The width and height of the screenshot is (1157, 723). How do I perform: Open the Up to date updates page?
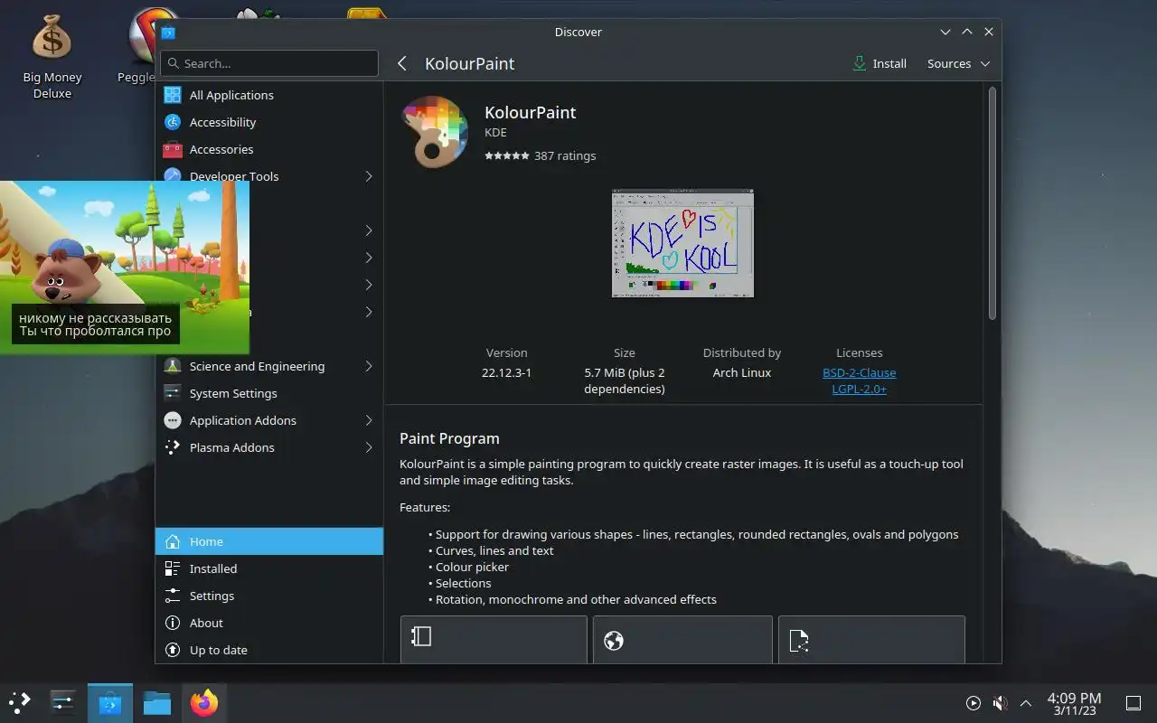coord(269,650)
